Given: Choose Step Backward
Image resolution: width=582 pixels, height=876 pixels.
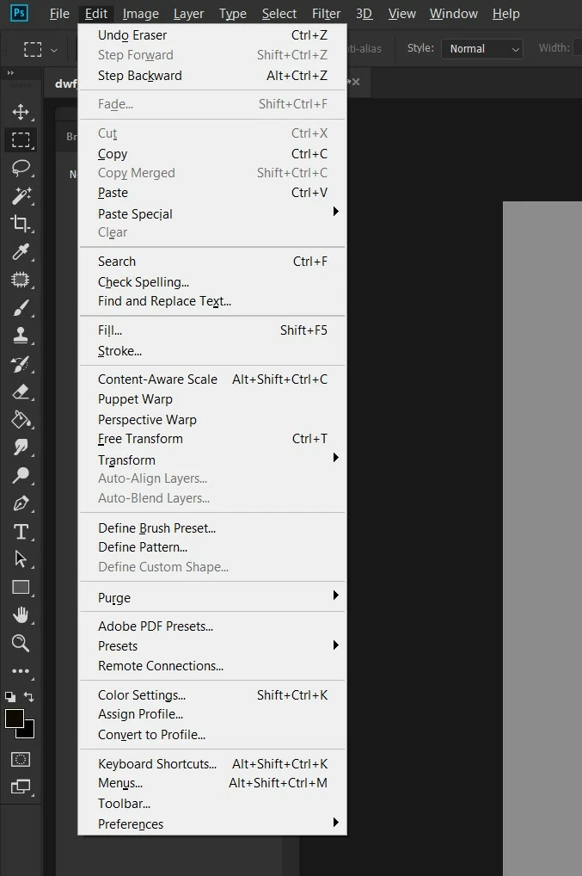Looking at the screenshot, I should coord(212,76).
